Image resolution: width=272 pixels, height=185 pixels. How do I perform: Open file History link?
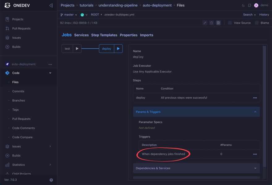pyautogui.click(x=264, y=15)
